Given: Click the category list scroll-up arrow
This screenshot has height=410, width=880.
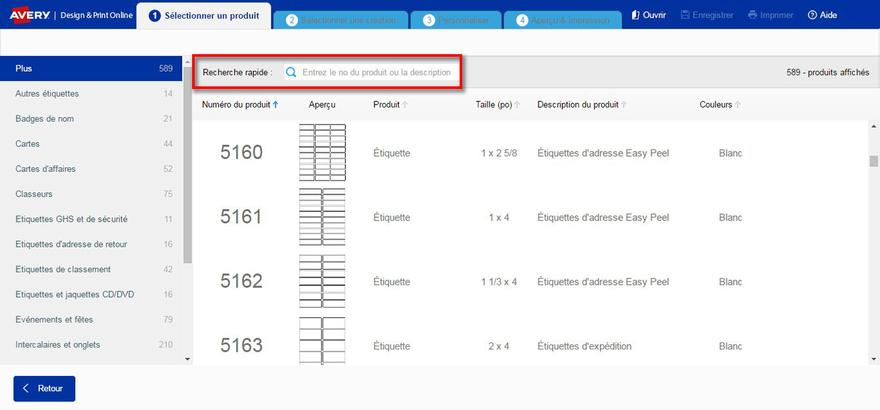Looking at the screenshot, I should (188, 61).
